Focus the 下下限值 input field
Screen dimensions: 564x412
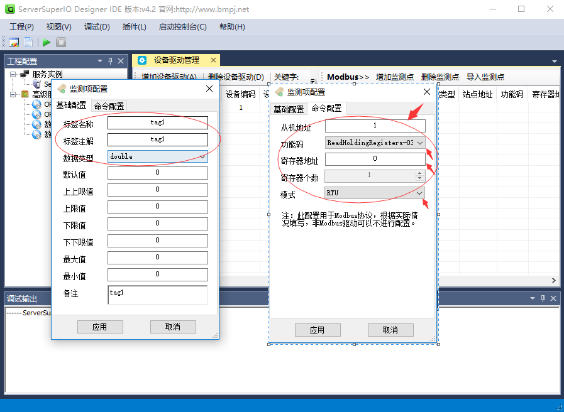point(158,241)
